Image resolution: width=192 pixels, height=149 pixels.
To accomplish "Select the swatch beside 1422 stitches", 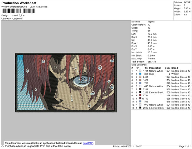I will coord(140,80).
